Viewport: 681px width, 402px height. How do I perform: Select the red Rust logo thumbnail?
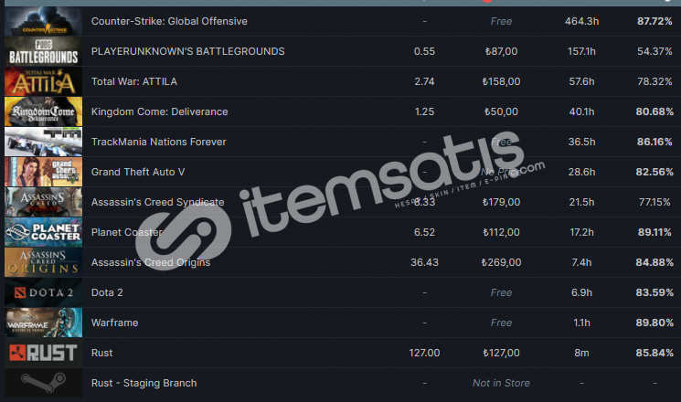coord(44,353)
